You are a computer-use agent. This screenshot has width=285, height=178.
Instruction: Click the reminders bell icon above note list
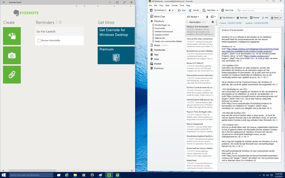click(207, 17)
